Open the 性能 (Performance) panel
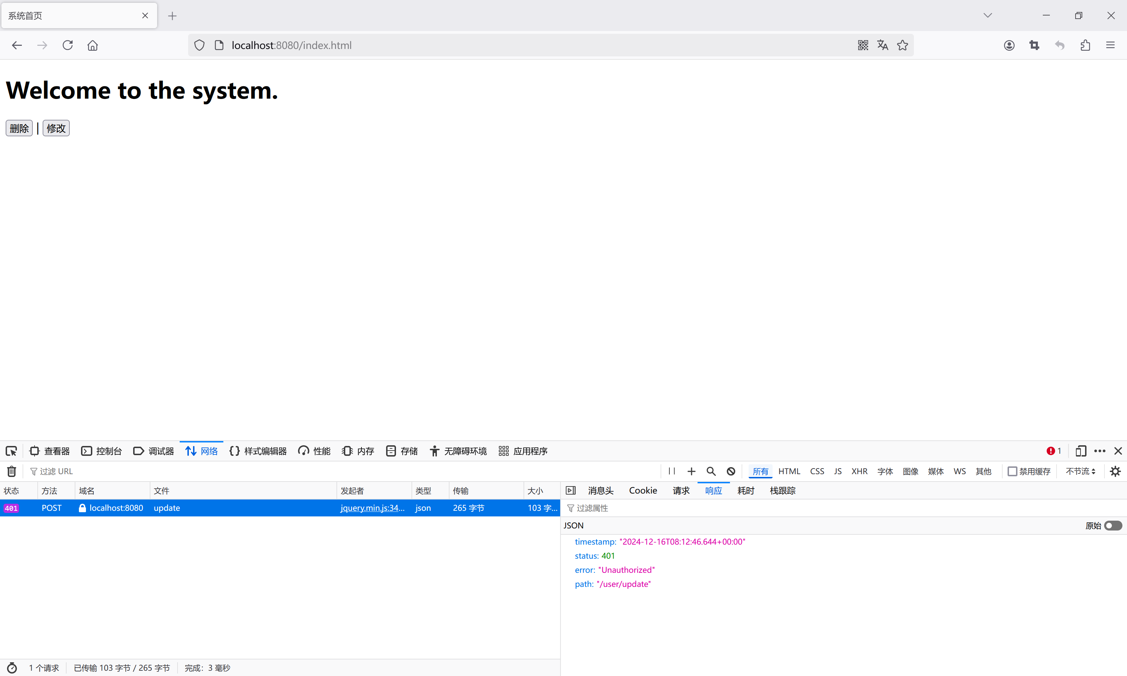 [314, 451]
